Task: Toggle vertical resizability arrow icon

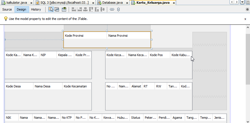Action: pos(118,9)
